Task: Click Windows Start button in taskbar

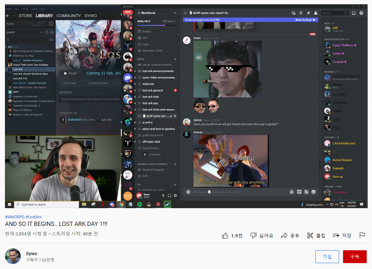Action: [10, 204]
